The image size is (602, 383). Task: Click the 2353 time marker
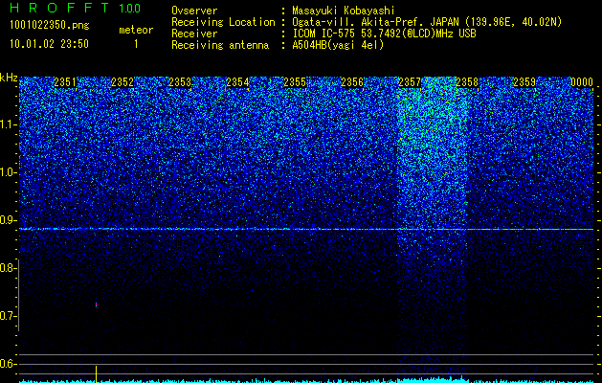coord(180,82)
